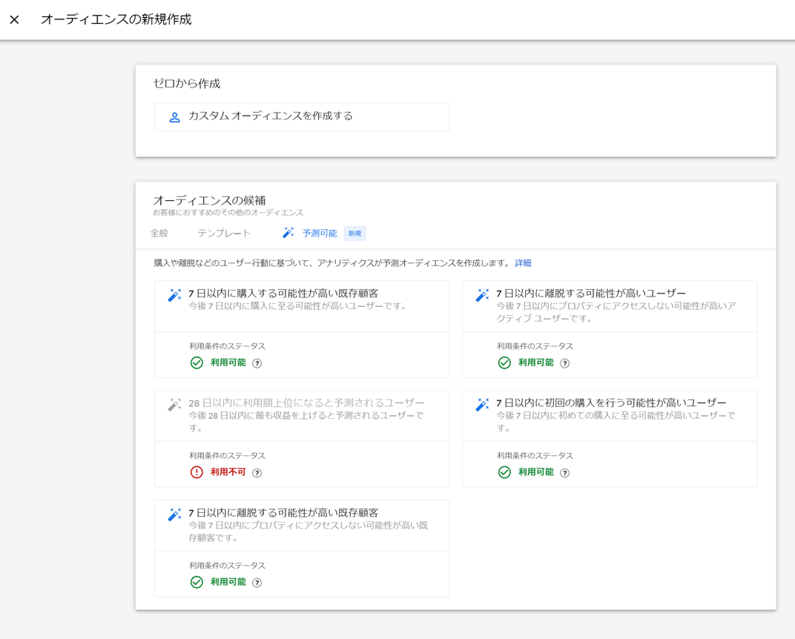Click help icon for 離脱する可能性が高いユーザー status
The width and height of the screenshot is (795, 639).
click(x=565, y=363)
